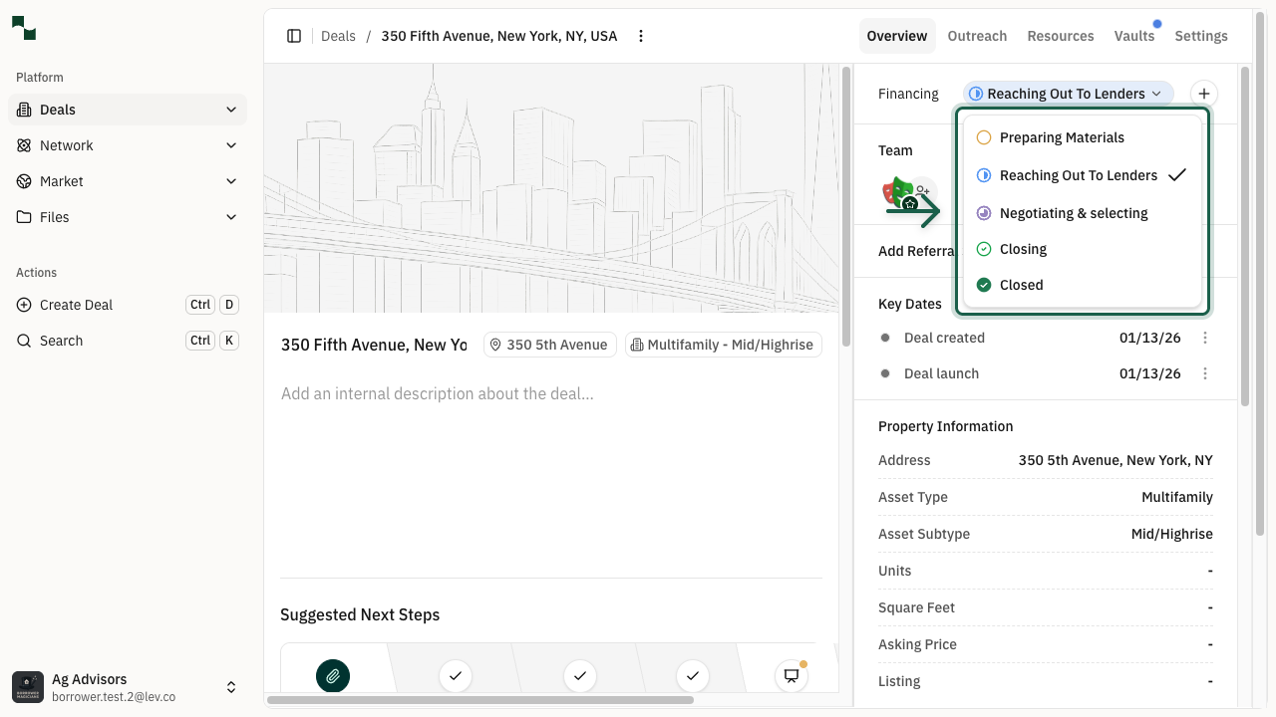Click the plus icon next to the Financing status
This screenshot has height=717, width=1276.
pos(1204,93)
